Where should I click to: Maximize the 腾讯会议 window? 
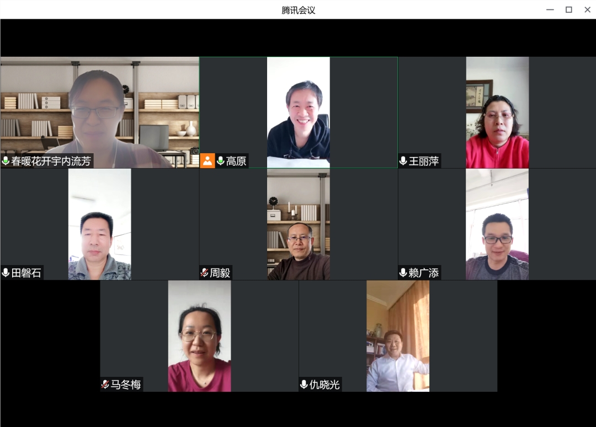(569, 9)
